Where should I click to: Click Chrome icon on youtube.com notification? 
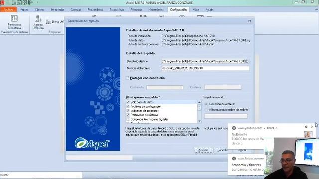(x=234, y=128)
